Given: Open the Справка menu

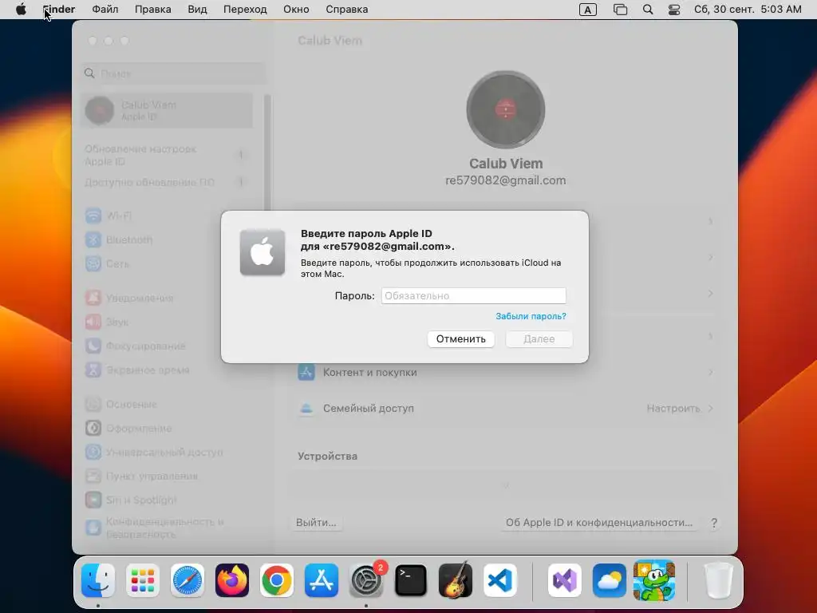Looking at the screenshot, I should tap(346, 10).
